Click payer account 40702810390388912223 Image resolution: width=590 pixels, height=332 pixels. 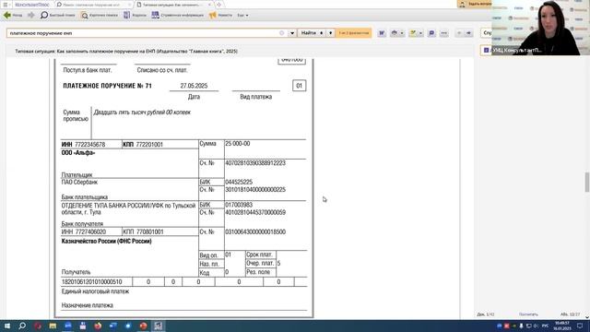[x=255, y=163]
